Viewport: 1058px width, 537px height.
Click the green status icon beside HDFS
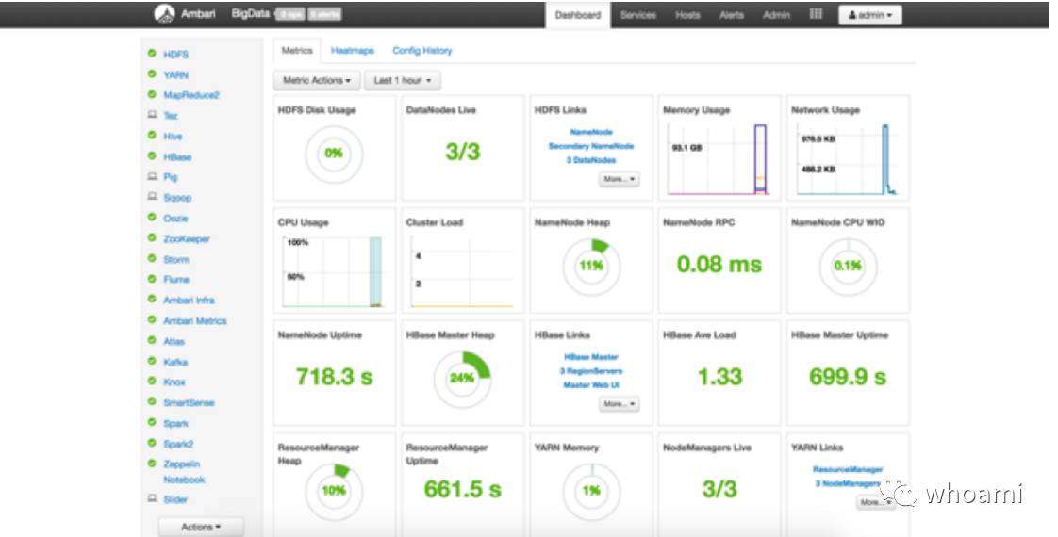[x=152, y=53]
